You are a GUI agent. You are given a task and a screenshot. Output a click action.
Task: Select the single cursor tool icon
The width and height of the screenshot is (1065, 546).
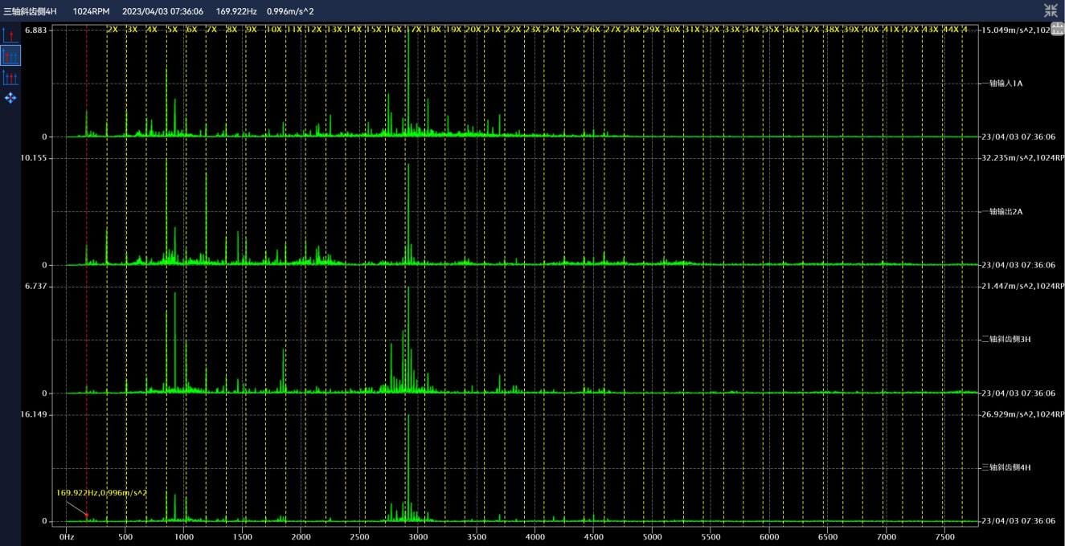click(10, 35)
